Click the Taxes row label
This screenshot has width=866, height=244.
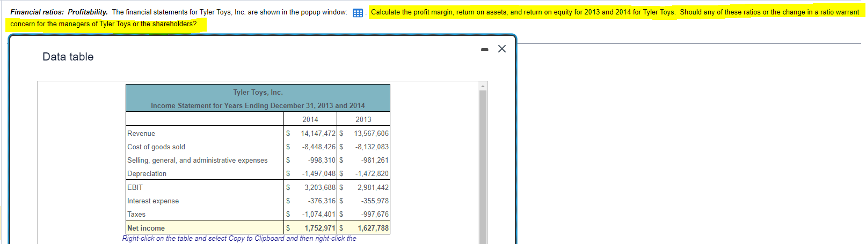136,214
